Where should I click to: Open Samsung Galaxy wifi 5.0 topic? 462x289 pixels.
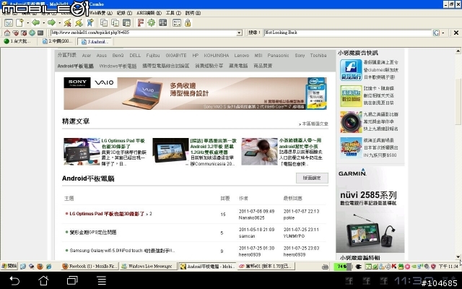(122, 251)
